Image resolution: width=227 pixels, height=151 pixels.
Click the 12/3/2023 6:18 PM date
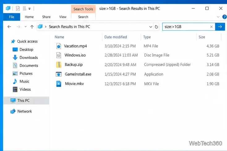(120, 84)
